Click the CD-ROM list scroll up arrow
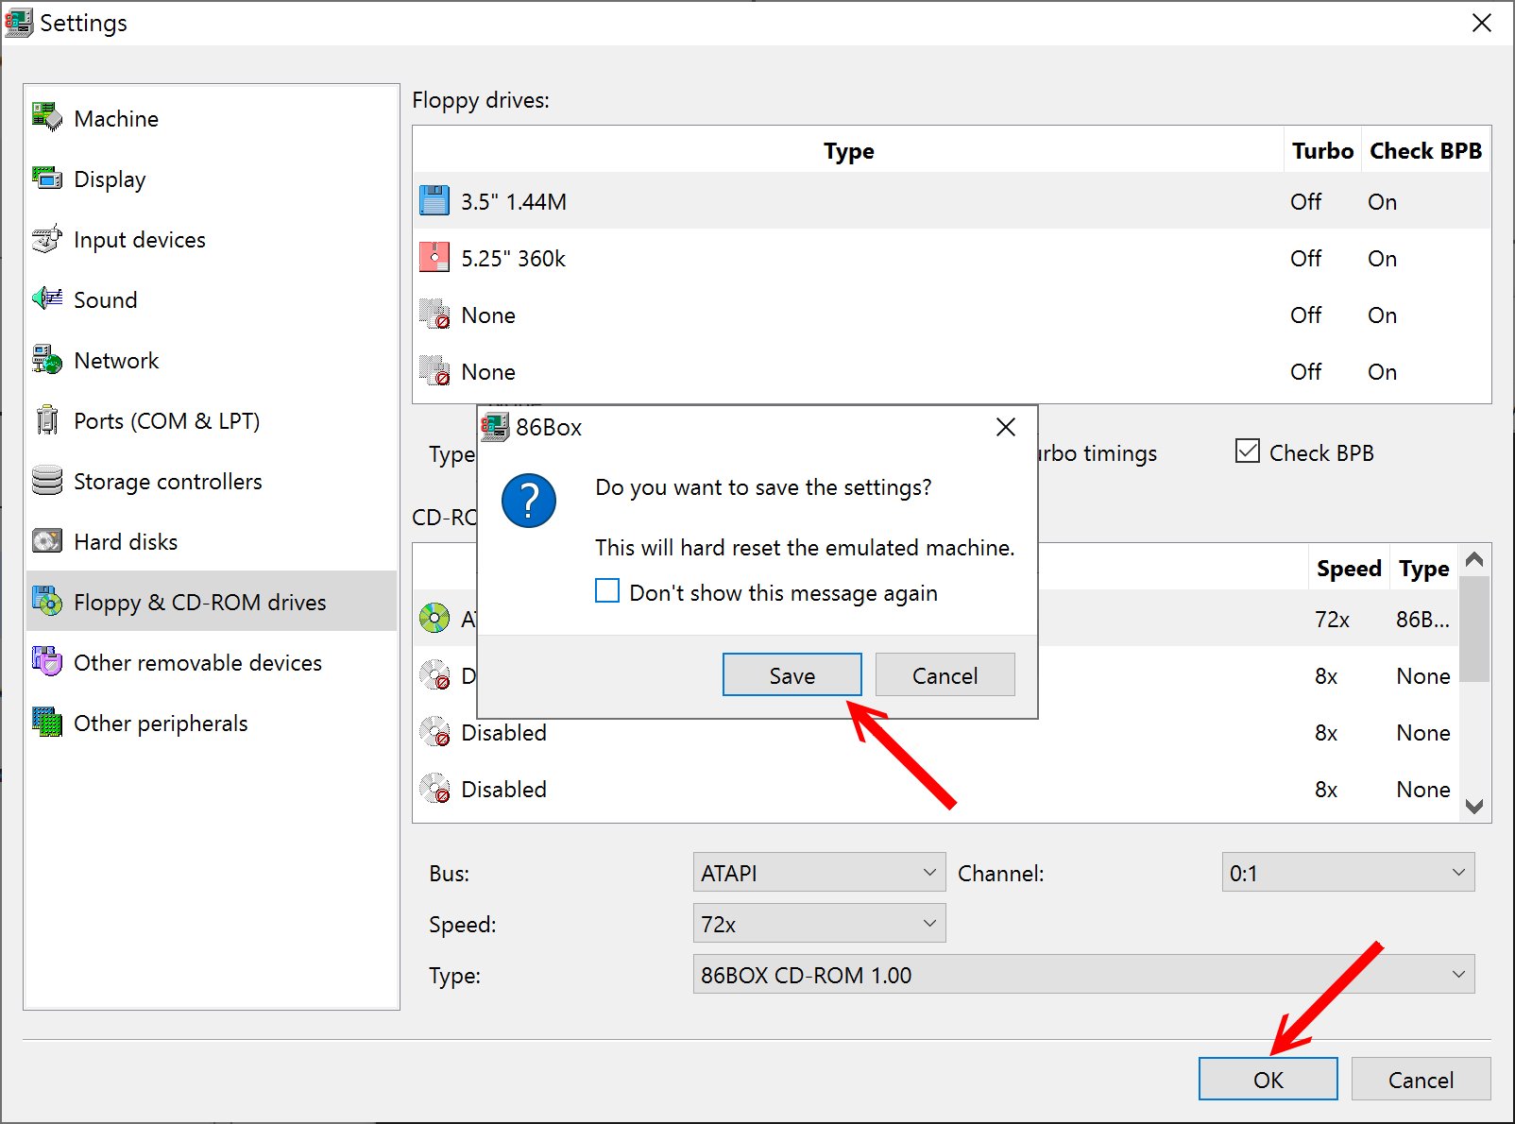 pos(1474,559)
